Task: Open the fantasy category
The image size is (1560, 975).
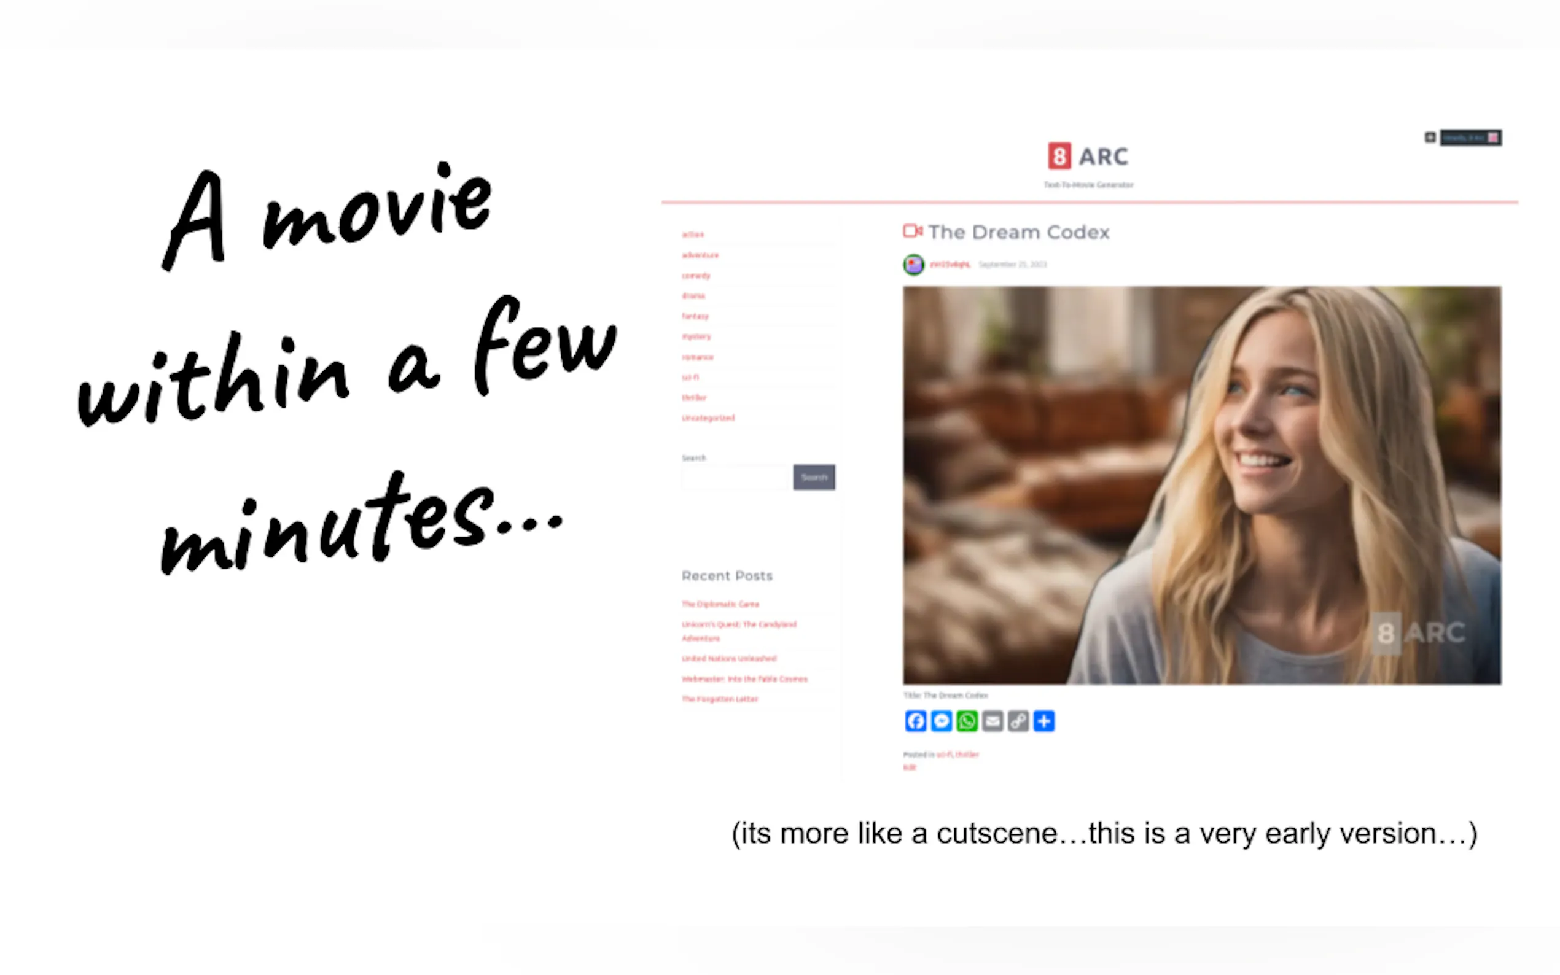Action: [695, 316]
